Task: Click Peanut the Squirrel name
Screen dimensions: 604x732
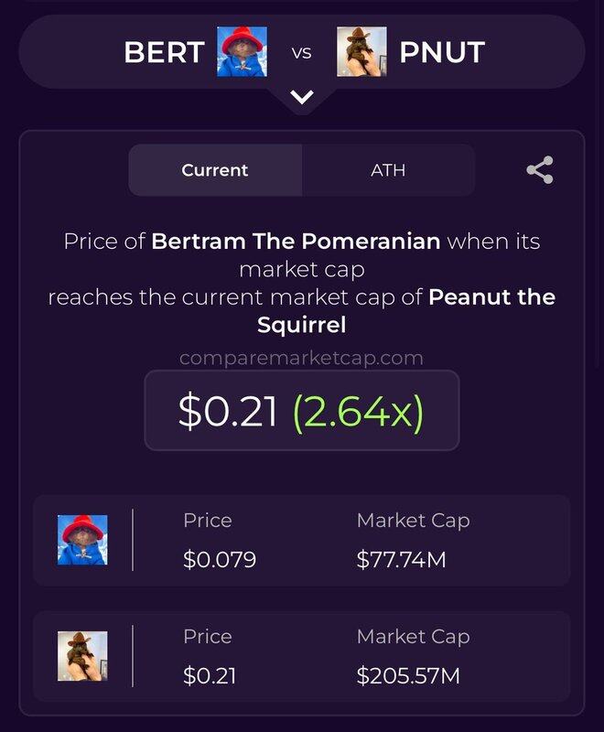Action: point(406,311)
